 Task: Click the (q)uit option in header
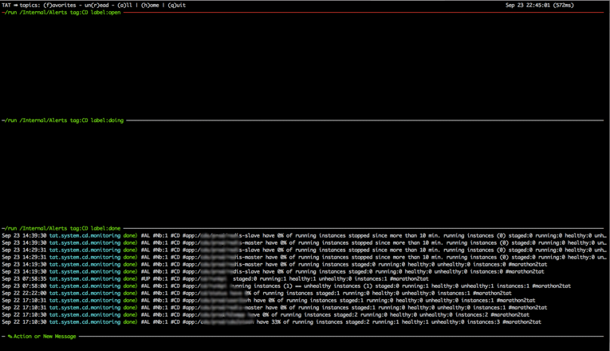(176, 6)
